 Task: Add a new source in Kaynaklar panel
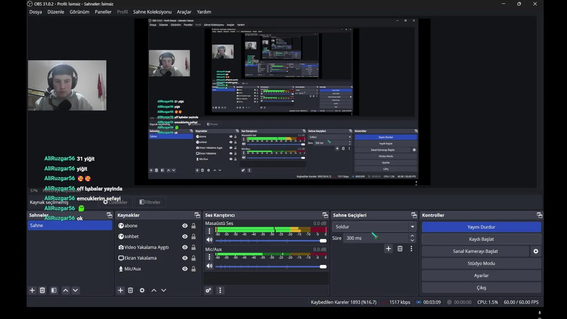click(x=120, y=290)
